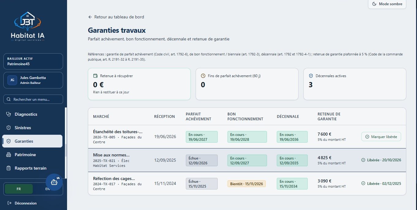Toggle Mode sombre

[387, 4]
